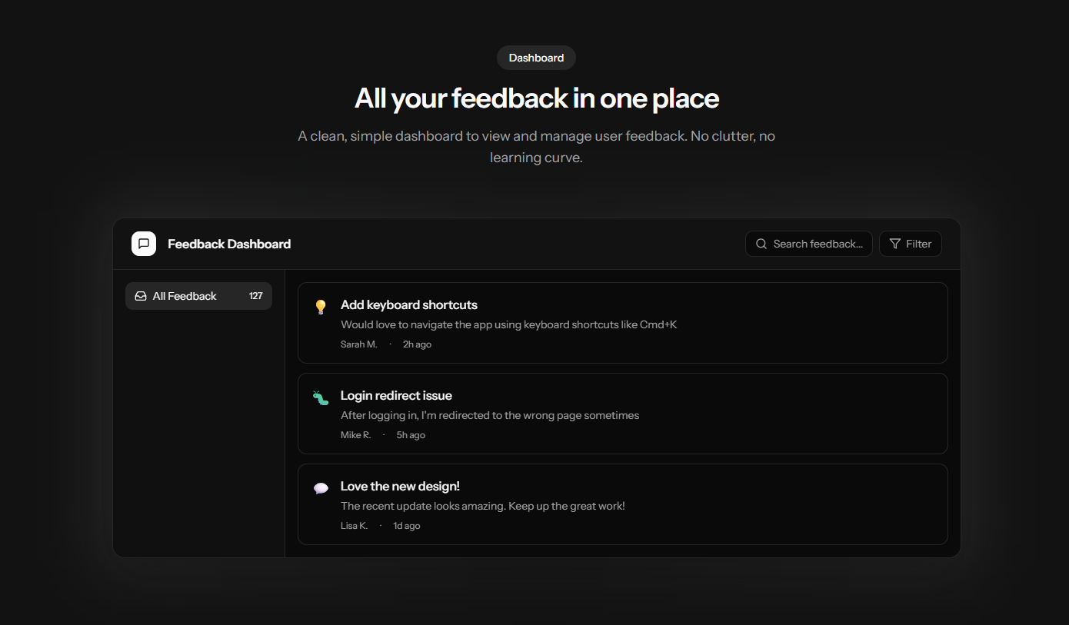
Task: Click the green bug icon
Action: [321, 398]
